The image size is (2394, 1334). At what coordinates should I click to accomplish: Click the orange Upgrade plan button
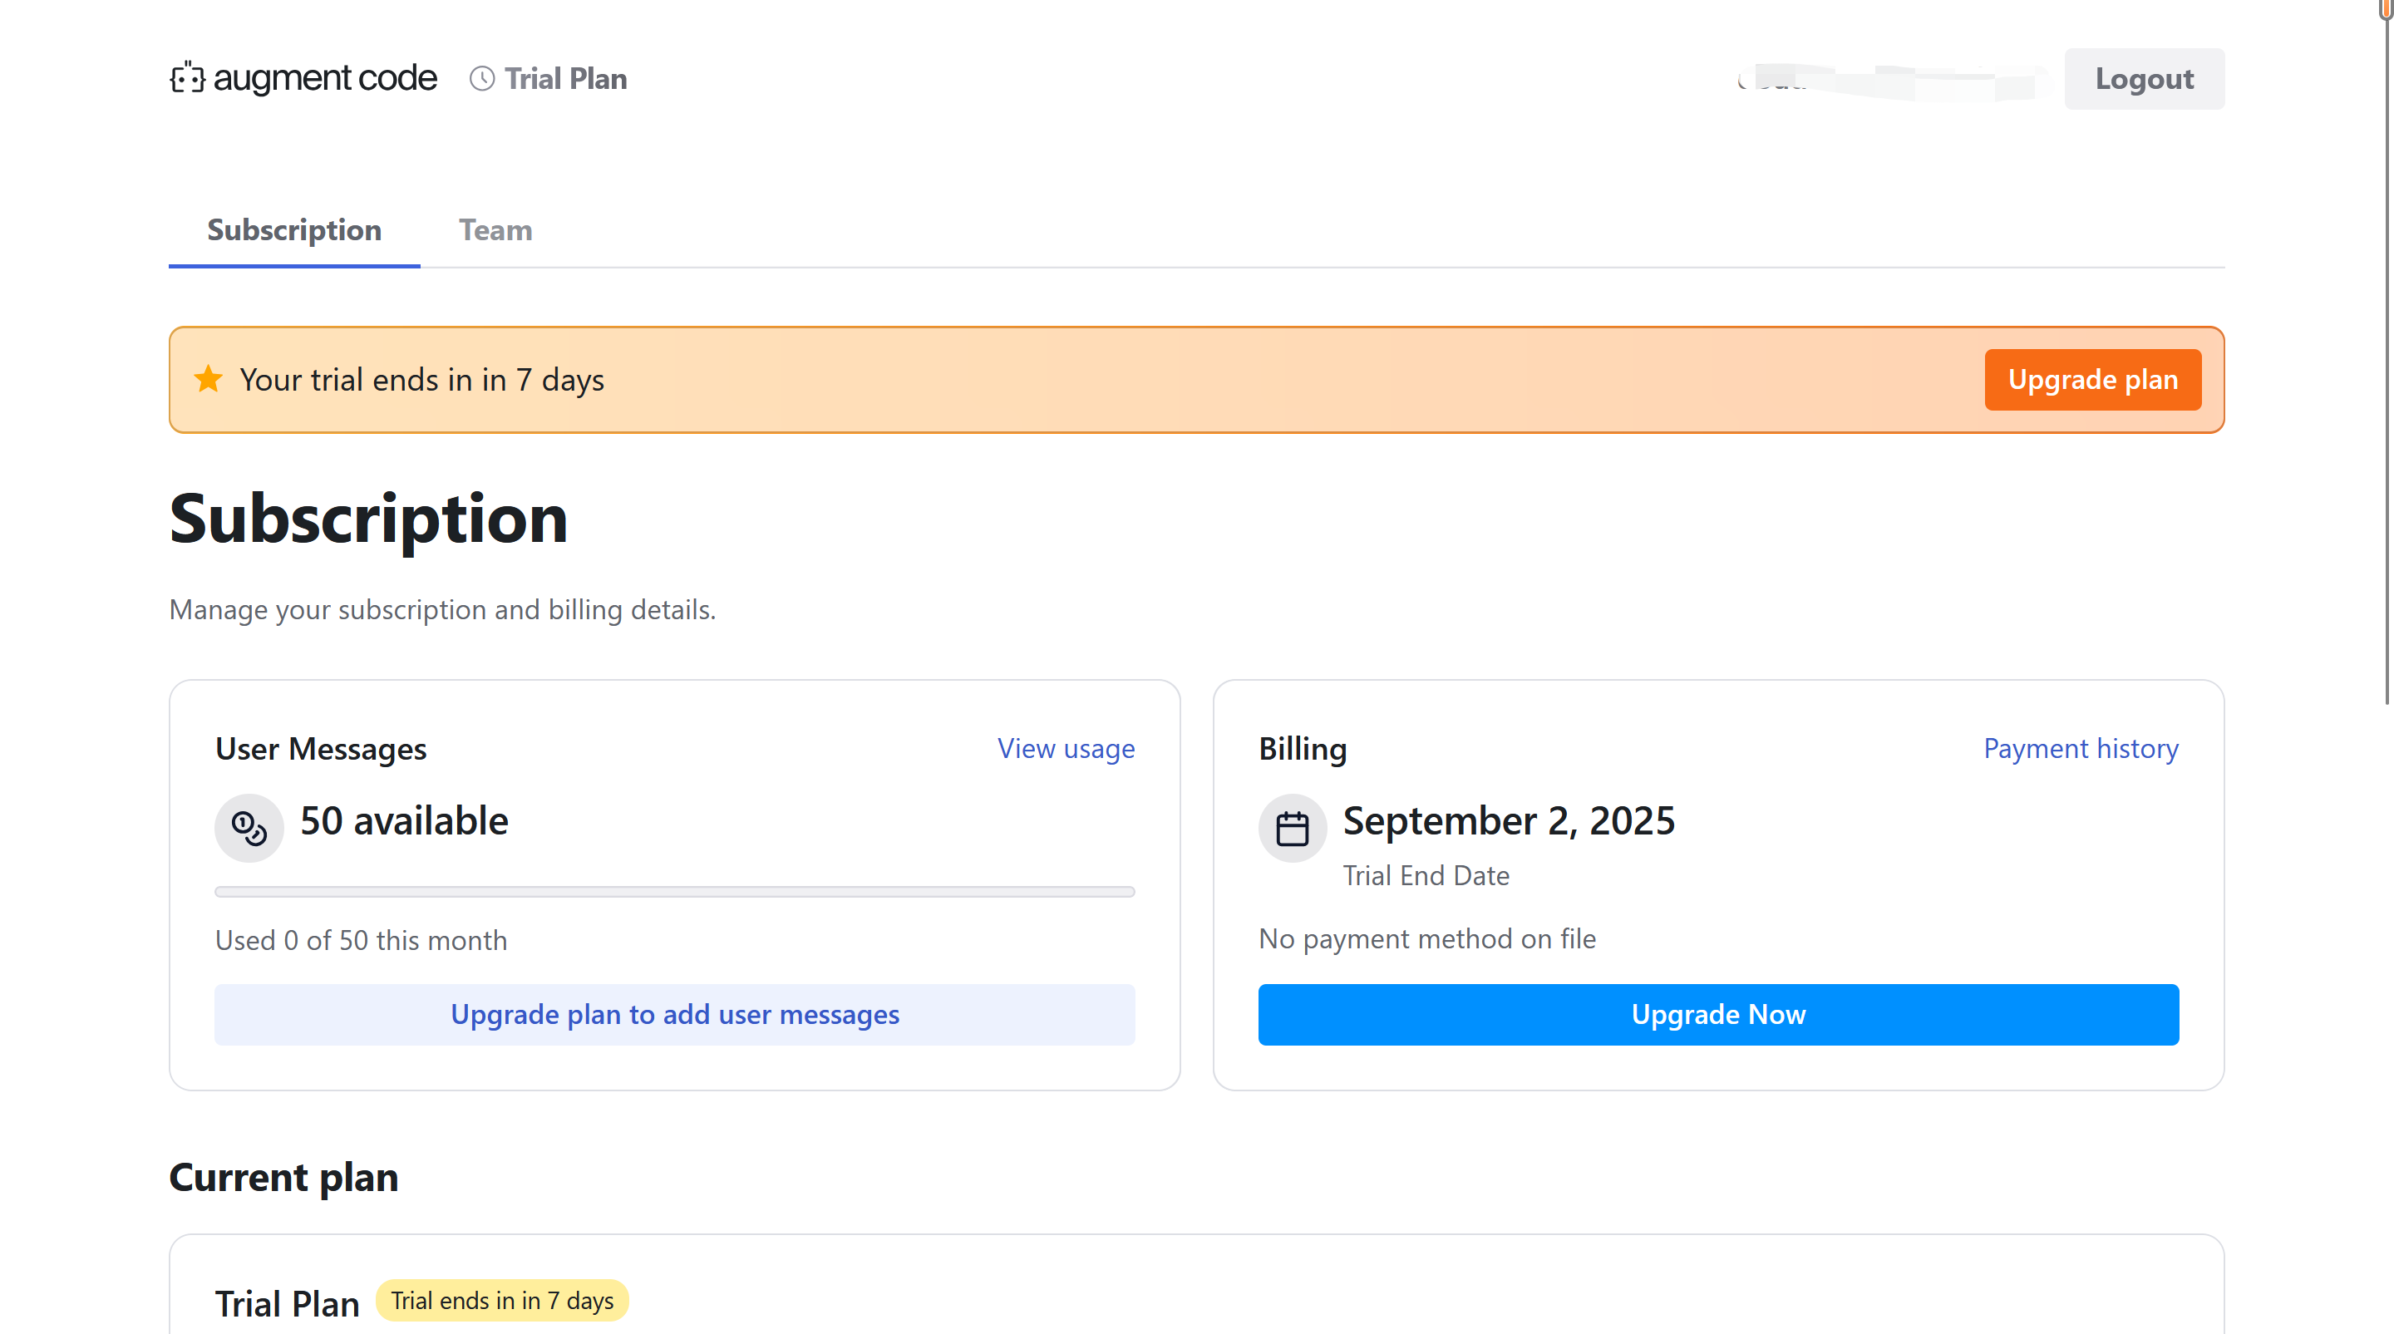[2093, 380]
